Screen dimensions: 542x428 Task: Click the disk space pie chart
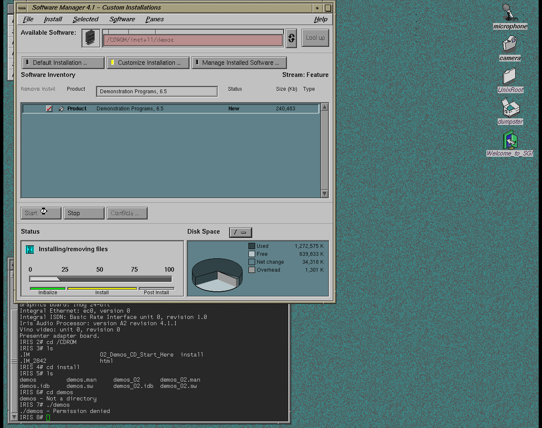pyautogui.click(x=217, y=274)
